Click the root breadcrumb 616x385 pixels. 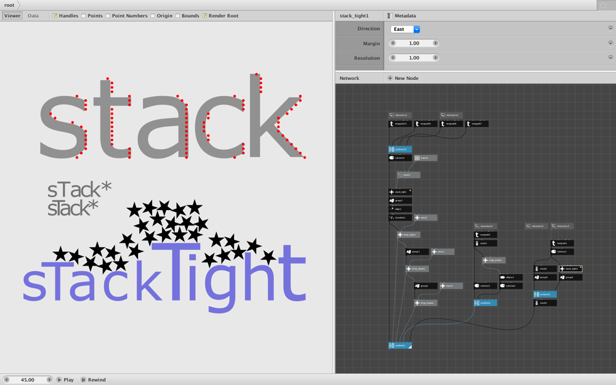point(9,5)
